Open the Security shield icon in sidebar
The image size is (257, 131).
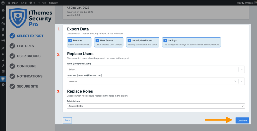pyautogui.click(x=3, y=79)
